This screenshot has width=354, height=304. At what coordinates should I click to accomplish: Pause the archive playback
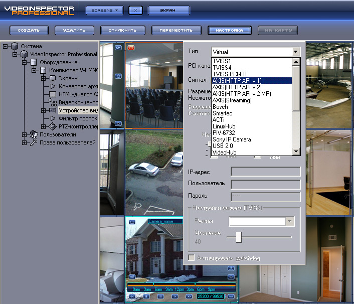tap(160, 296)
